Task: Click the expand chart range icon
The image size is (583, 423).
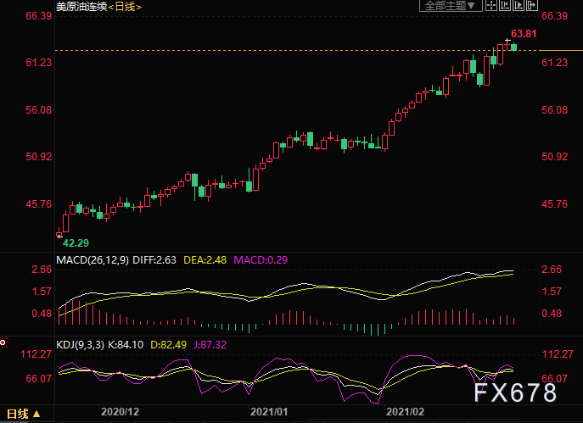Action: coord(518,5)
